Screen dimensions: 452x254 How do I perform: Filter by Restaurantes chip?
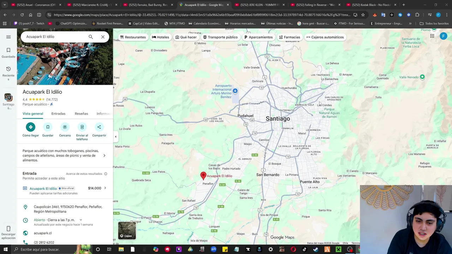[x=133, y=37]
